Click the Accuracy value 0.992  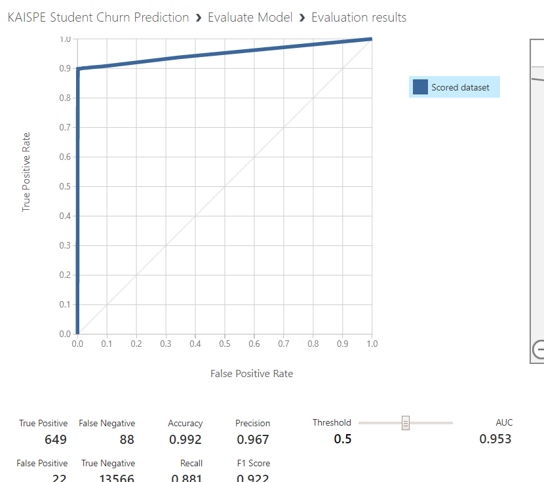coord(185,439)
